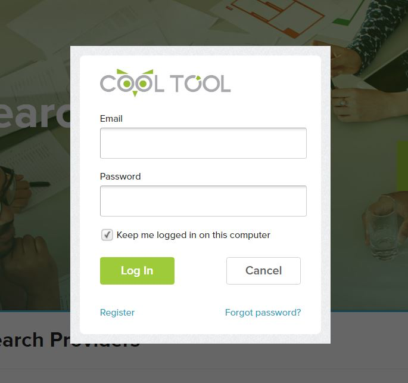This screenshot has width=408, height=383.
Task: Click the green Log In button
Action: tap(137, 271)
